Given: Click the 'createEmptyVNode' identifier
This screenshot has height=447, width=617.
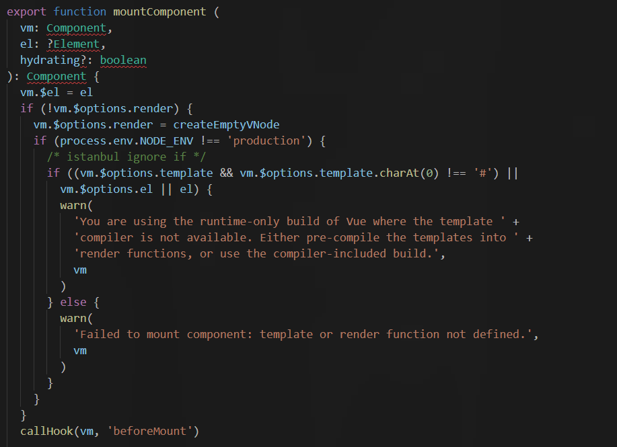Looking at the screenshot, I should (x=226, y=124).
